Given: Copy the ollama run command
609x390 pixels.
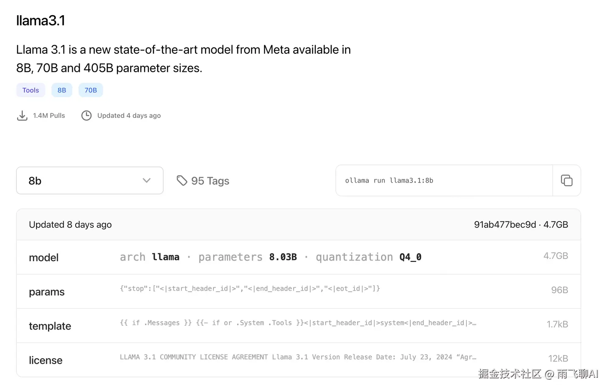Looking at the screenshot, I should [566, 180].
